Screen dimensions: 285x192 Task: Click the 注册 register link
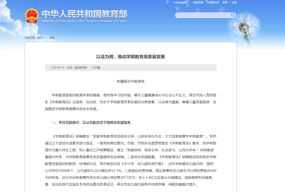(x=234, y=2)
